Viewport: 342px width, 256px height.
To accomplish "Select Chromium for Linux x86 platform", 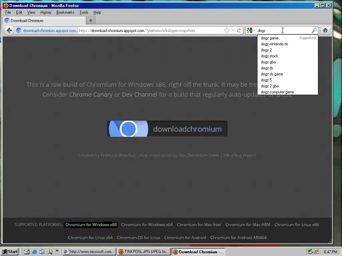I will pos(297,225).
